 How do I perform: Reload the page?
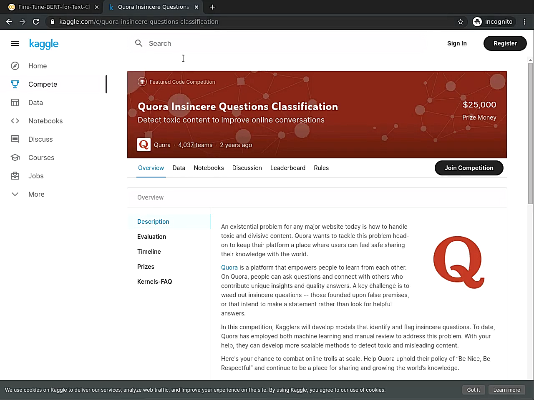click(x=36, y=22)
